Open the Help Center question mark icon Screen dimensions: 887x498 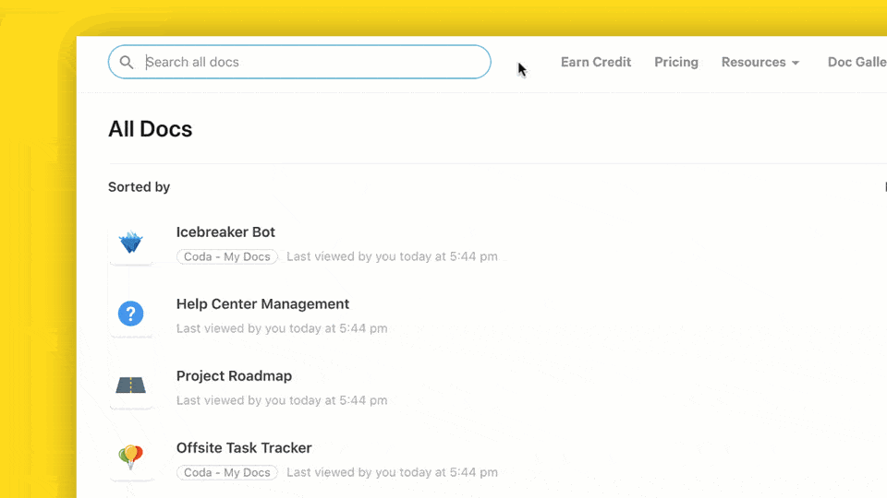pyautogui.click(x=130, y=314)
